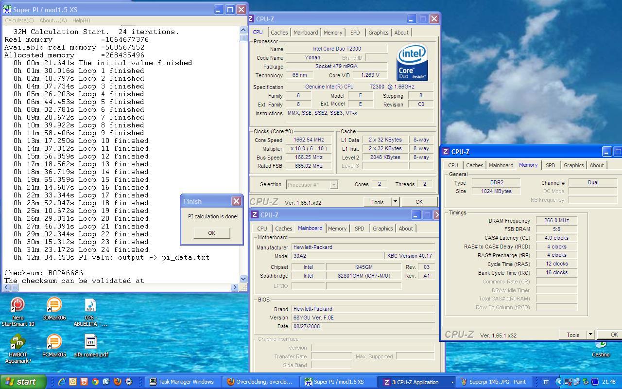Click BIOS Version 68YGU Ver. F.0E field

pos(363,318)
